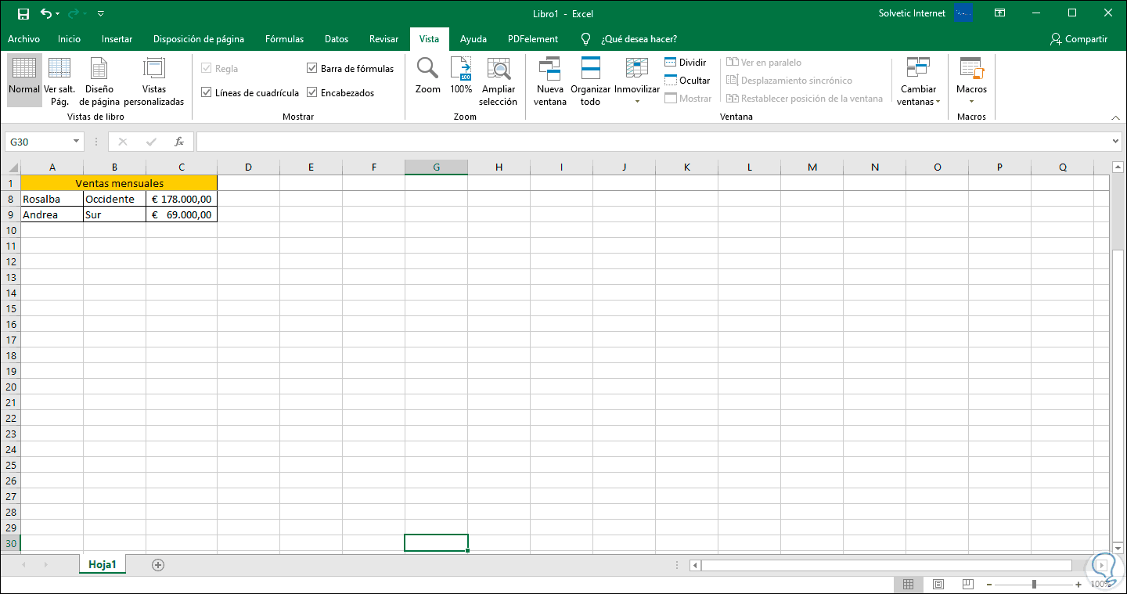Open Customize Quick Access Toolbar dropdown
The image size is (1127, 594).
[x=101, y=14]
